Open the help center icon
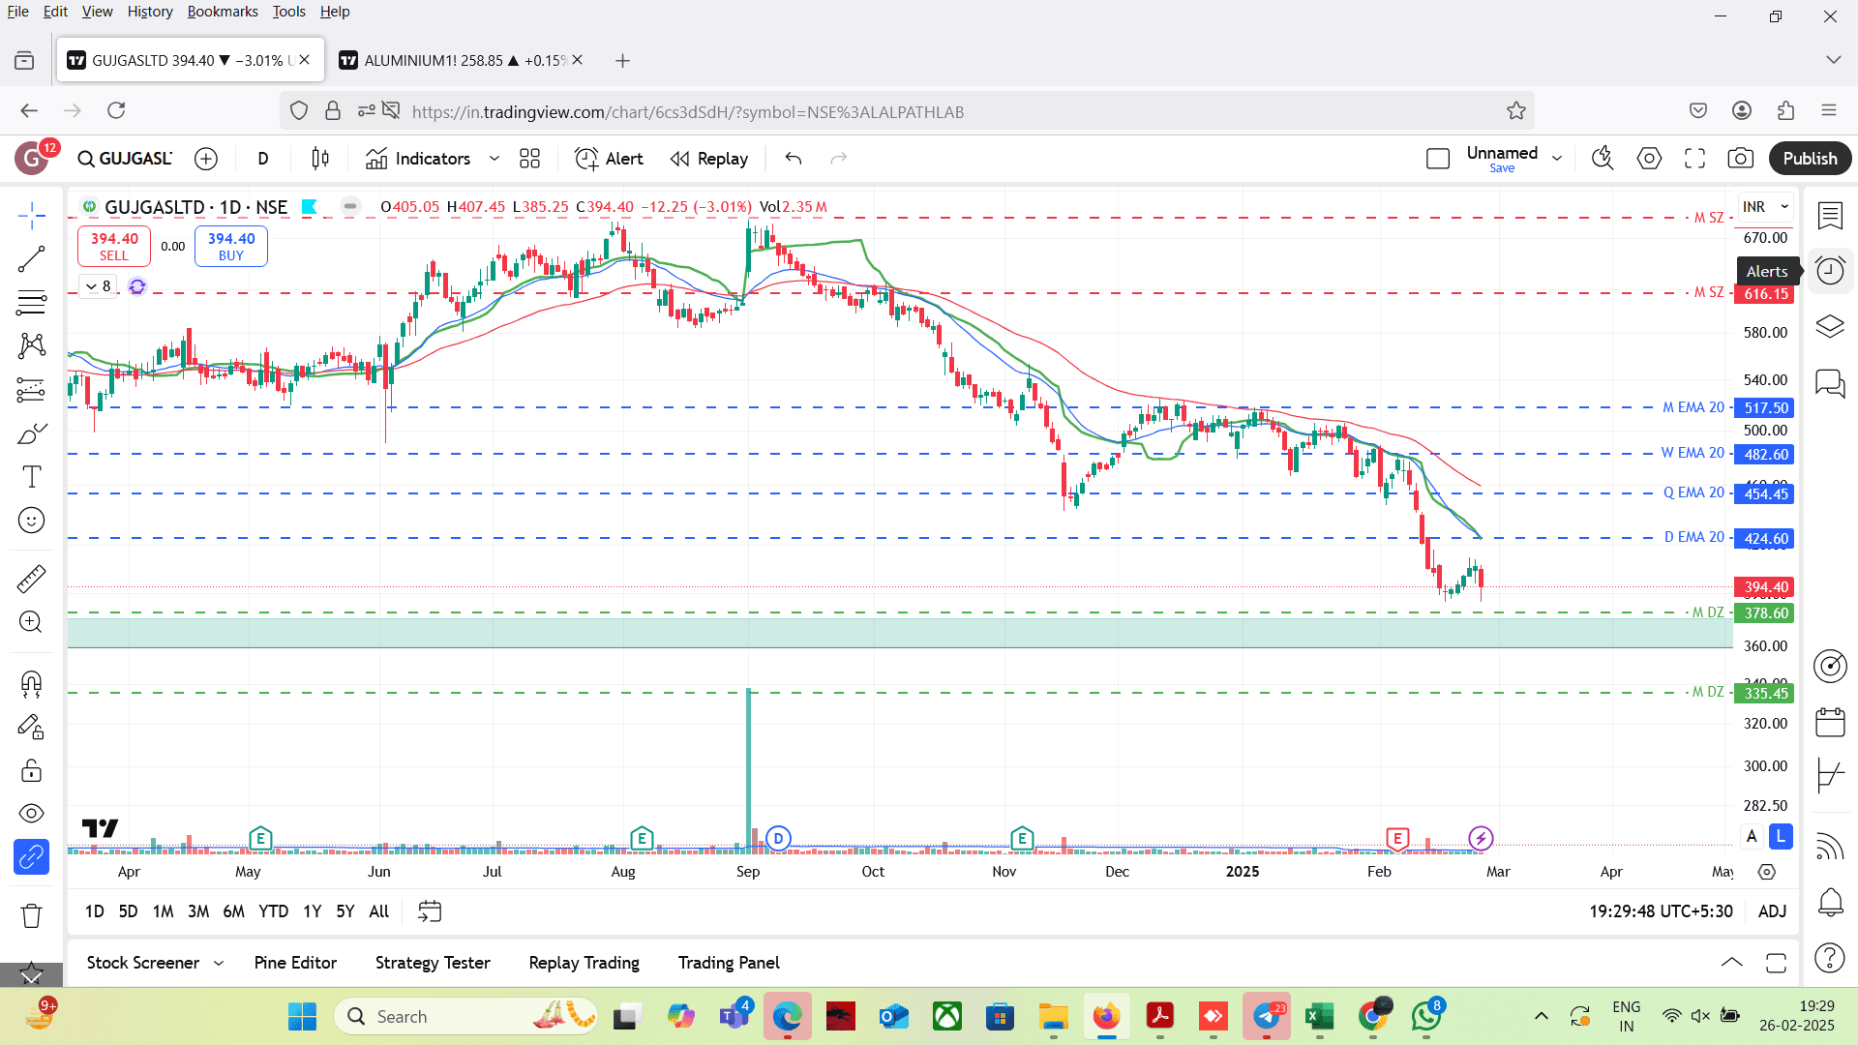Screen dimensions: 1858x1045 pyautogui.click(x=1829, y=958)
